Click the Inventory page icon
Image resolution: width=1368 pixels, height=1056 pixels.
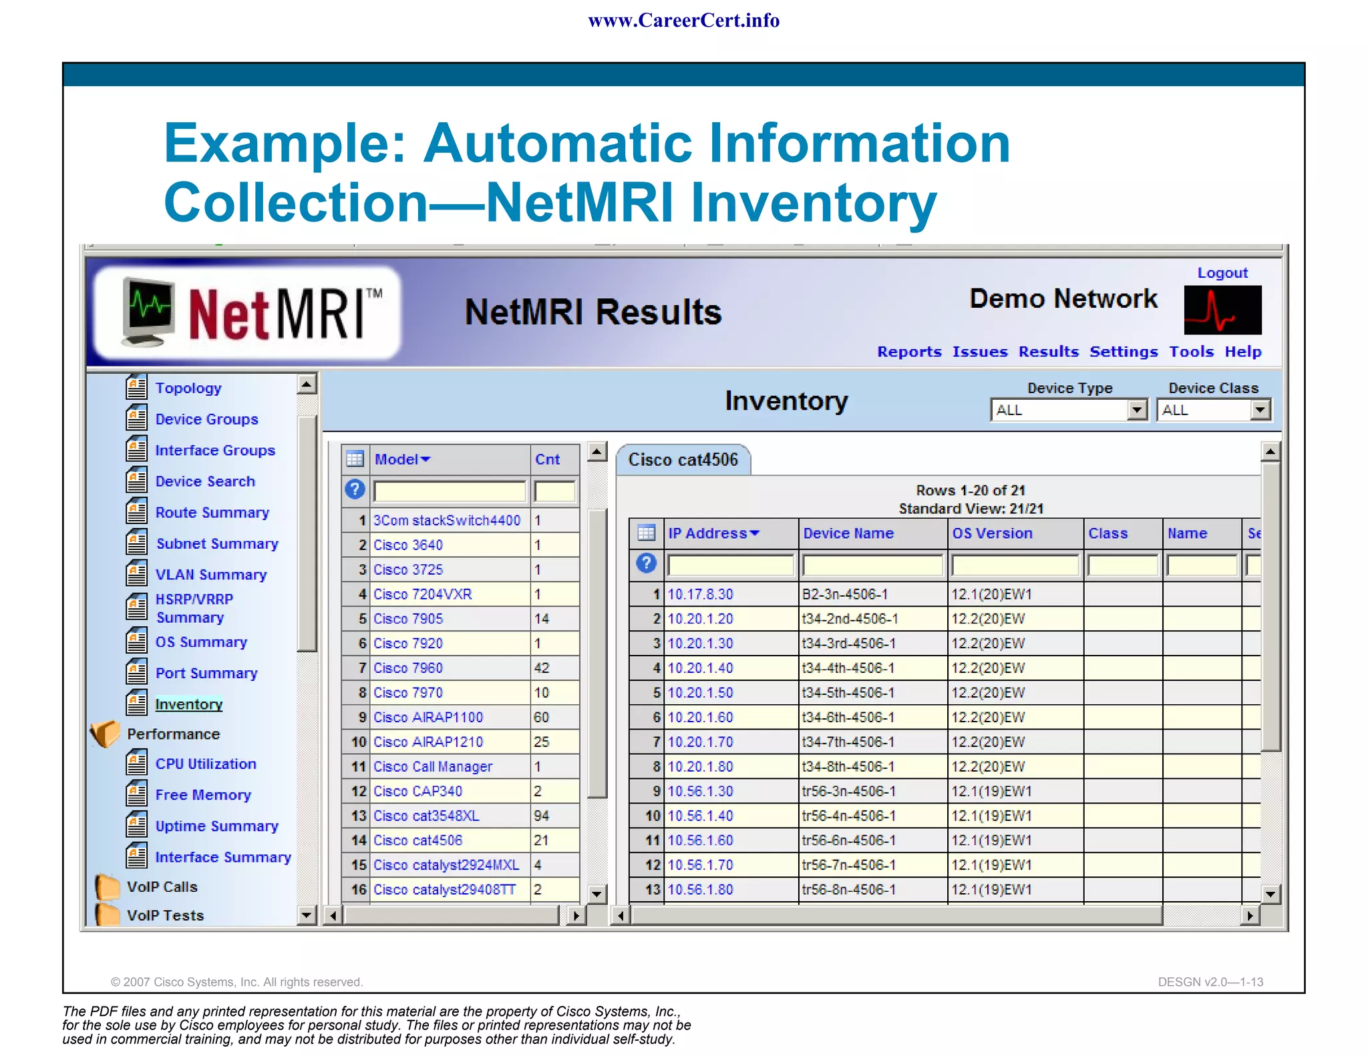(136, 704)
